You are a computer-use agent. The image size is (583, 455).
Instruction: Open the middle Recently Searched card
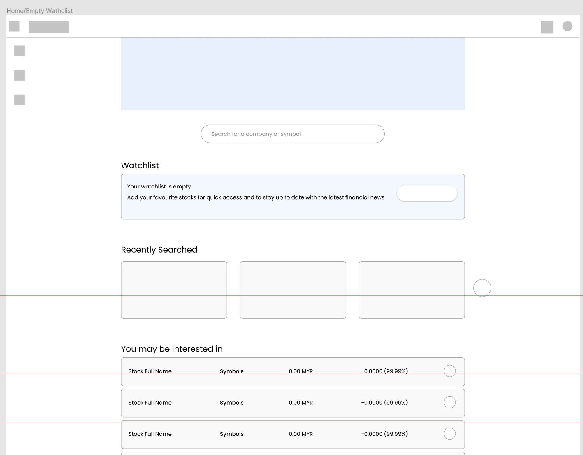click(293, 290)
